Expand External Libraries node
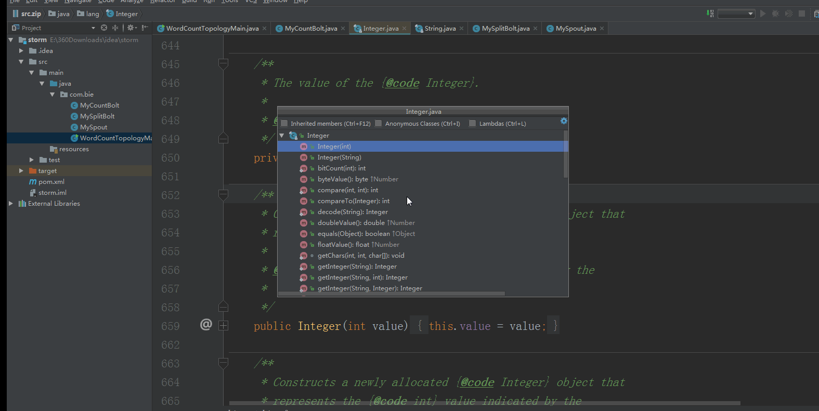 tap(11, 204)
